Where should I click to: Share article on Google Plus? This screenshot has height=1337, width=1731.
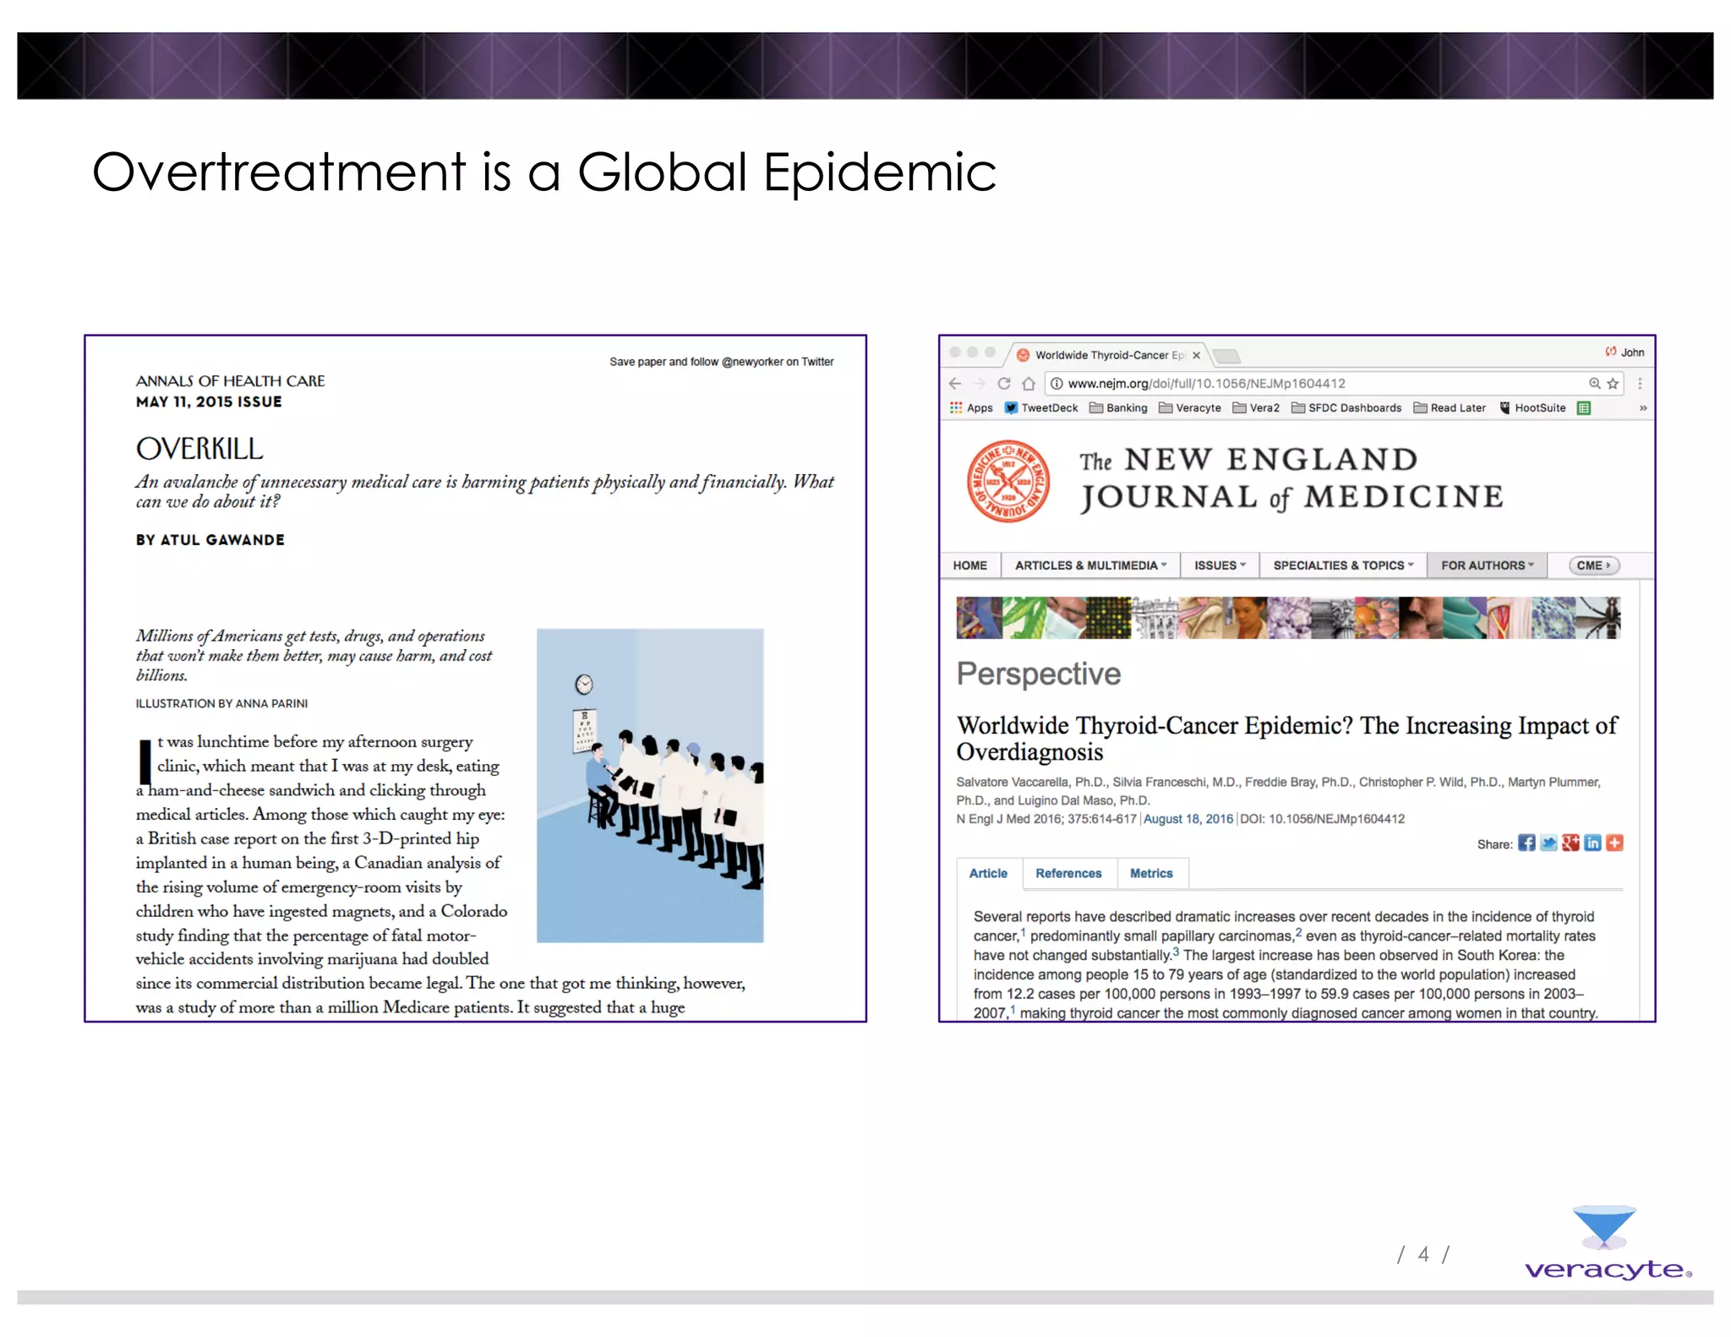click(1570, 843)
